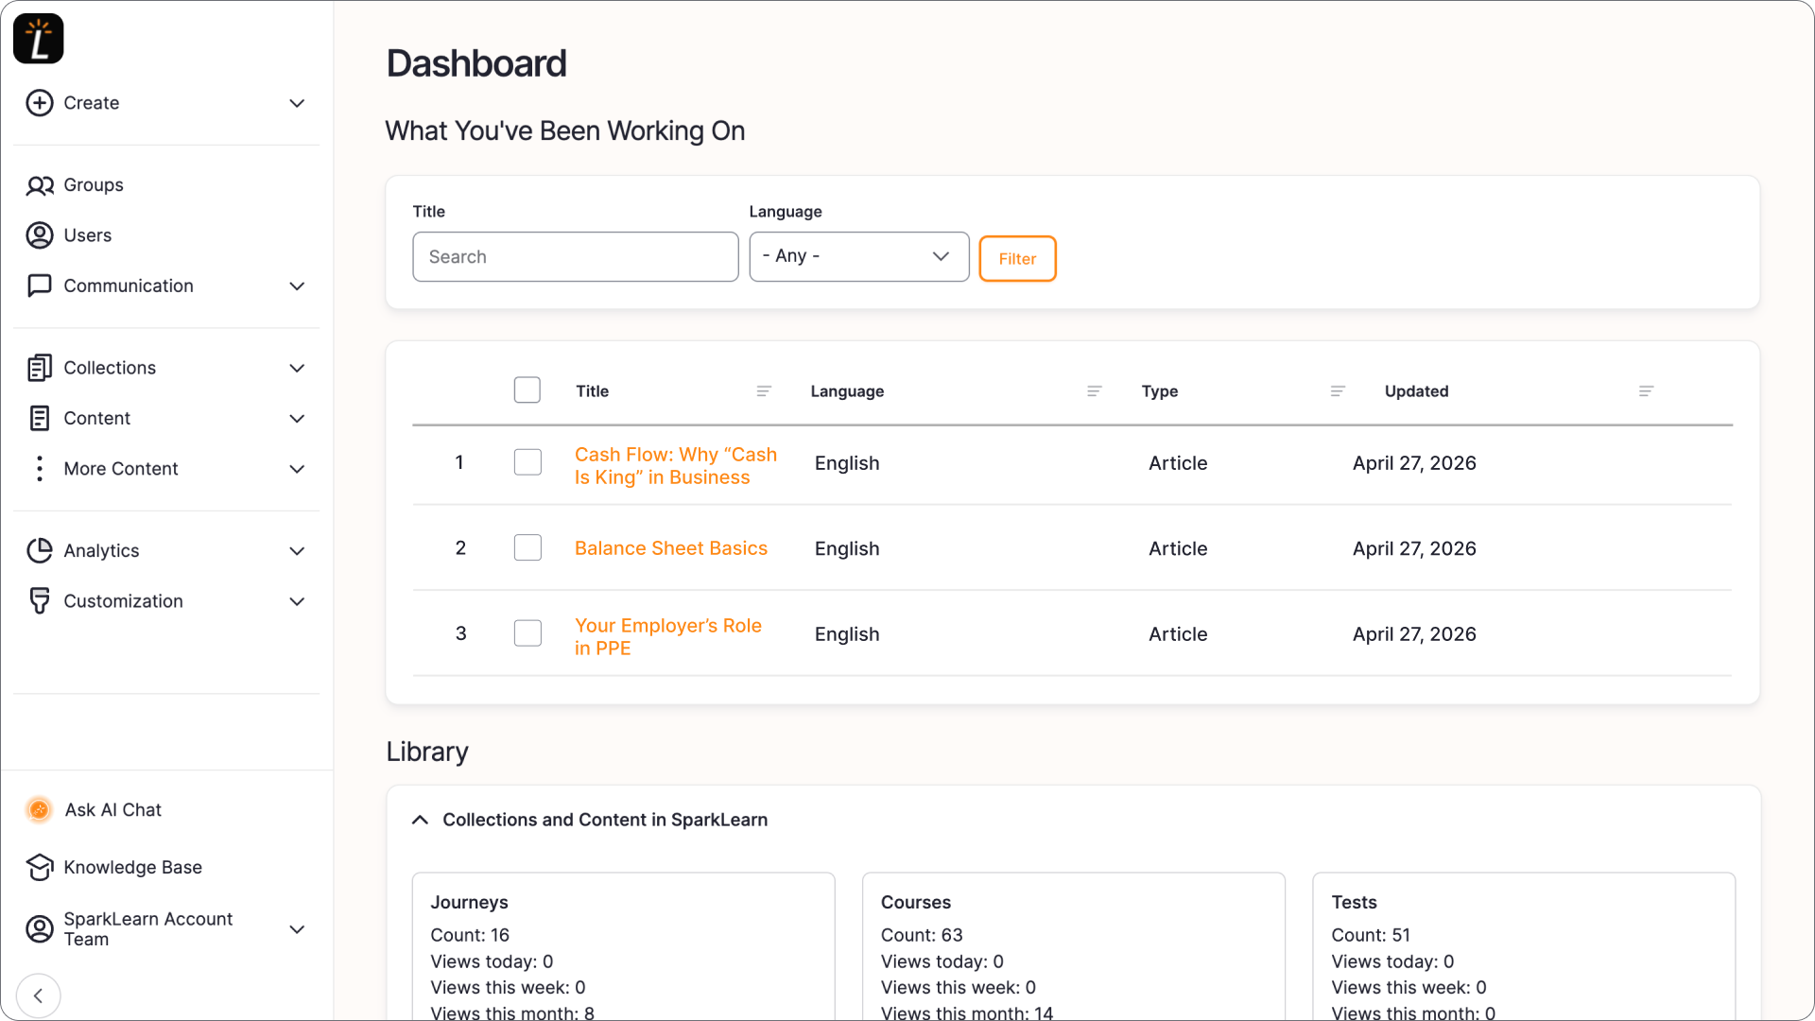The image size is (1815, 1021).
Task: Expand the Analytics submenu chevron
Action: pos(297,551)
